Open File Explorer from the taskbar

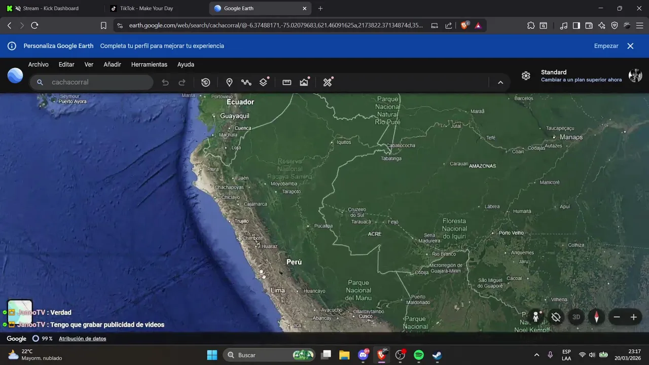point(344,355)
